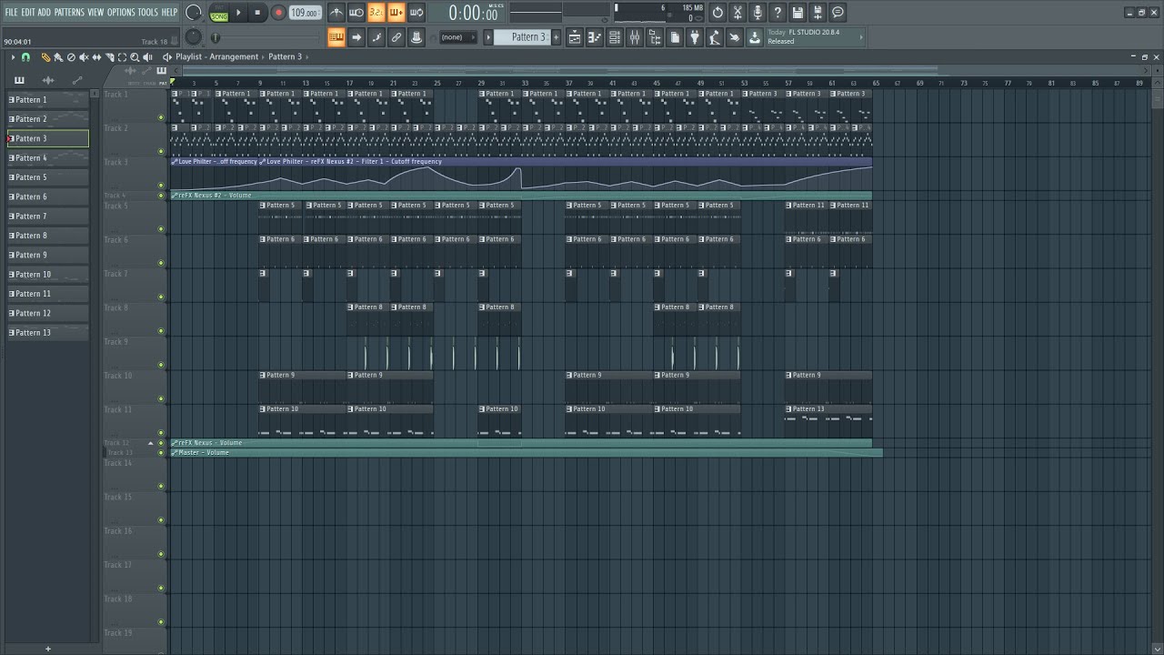Select Pattern 13 in the picker list

[48, 333]
